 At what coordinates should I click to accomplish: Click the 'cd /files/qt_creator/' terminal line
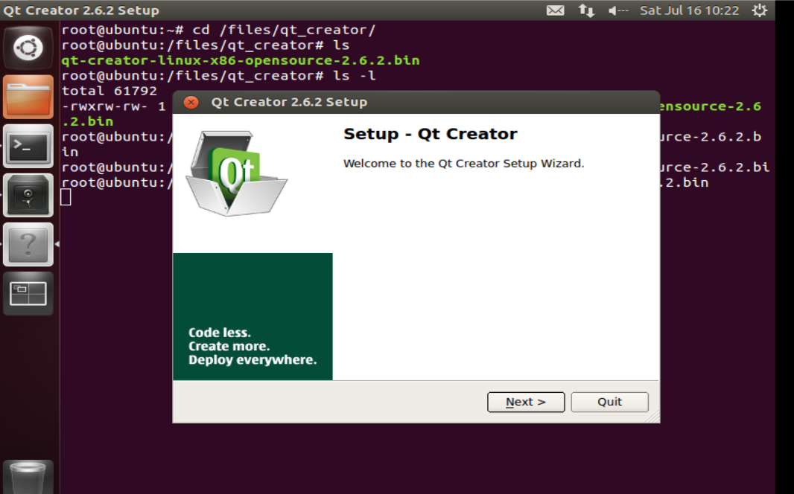tap(218, 30)
